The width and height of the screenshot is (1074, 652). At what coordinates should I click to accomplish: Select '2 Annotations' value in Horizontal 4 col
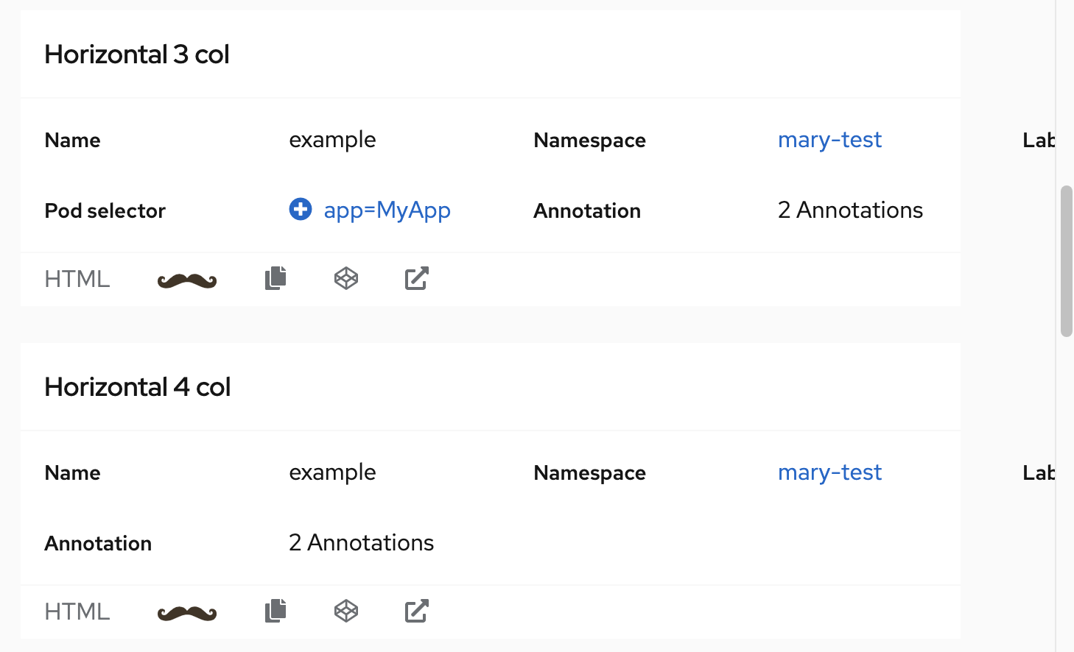pos(361,543)
